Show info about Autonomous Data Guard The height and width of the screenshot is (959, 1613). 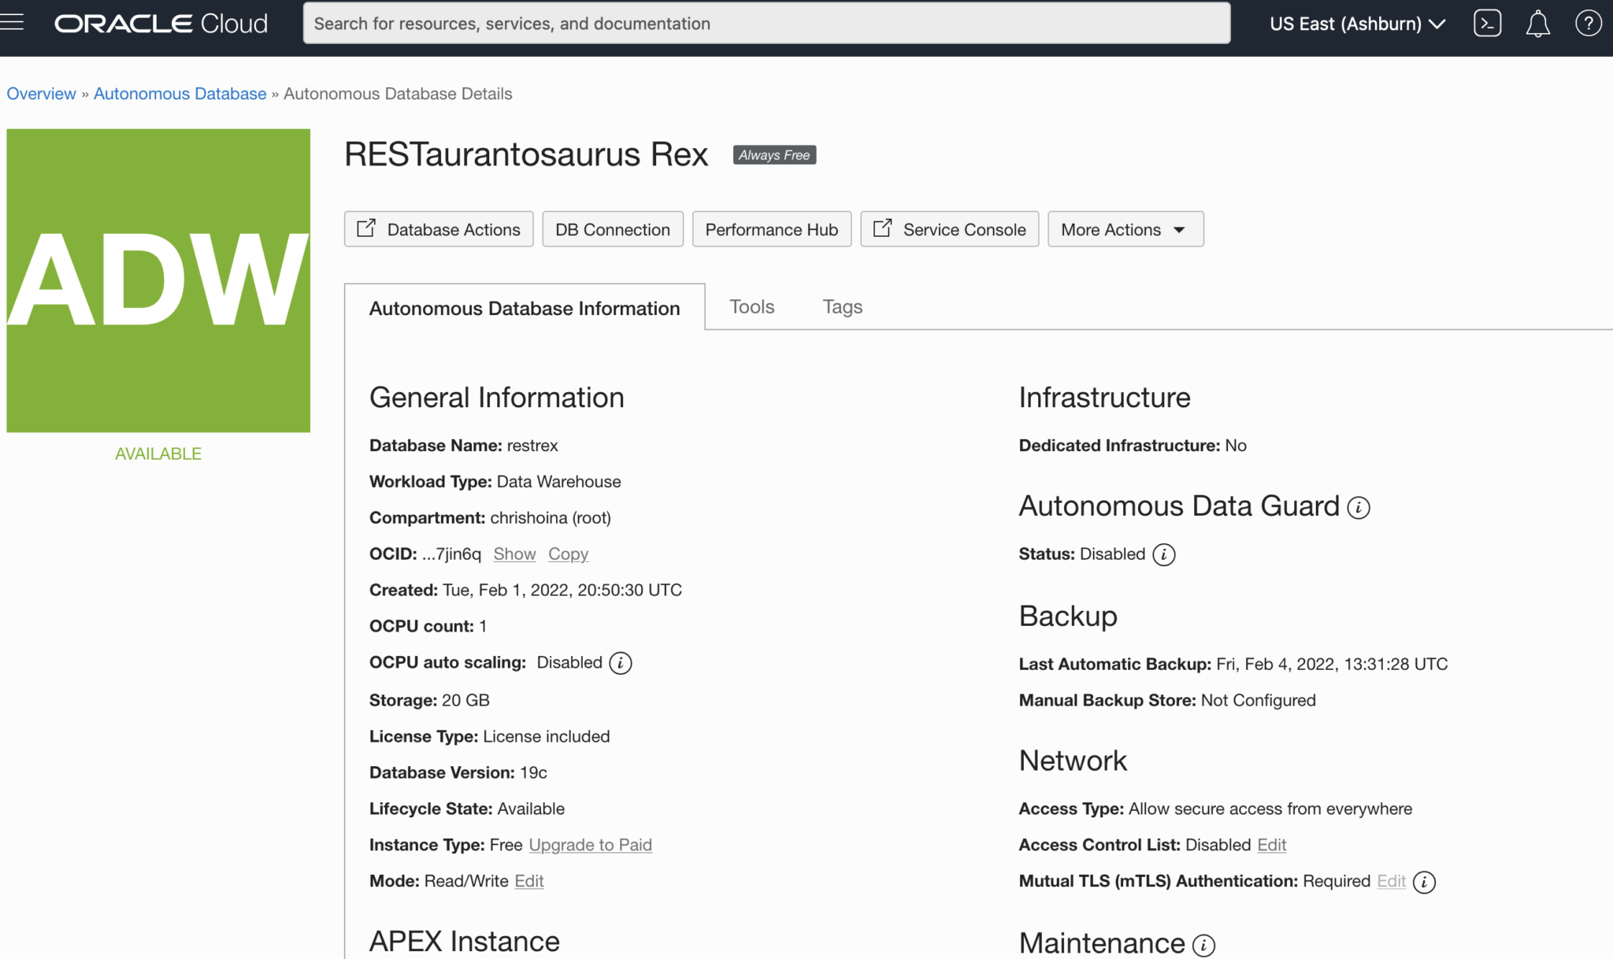click(1358, 507)
